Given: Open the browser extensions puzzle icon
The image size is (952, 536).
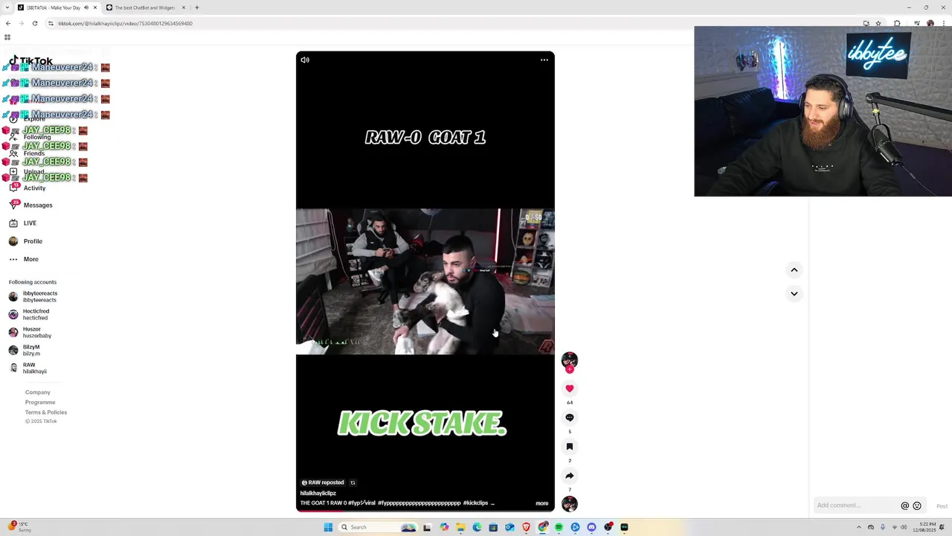Looking at the screenshot, I should pyautogui.click(x=897, y=23).
